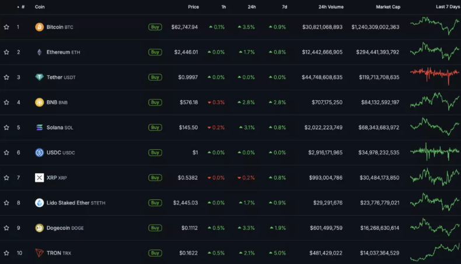This screenshot has width=461, height=264.
Task: Click the Solana logo icon
Action: point(40,128)
